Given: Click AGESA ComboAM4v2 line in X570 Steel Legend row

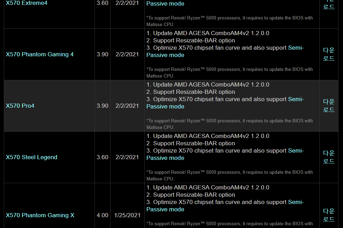Looking at the screenshot, I should click(x=208, y=136).
